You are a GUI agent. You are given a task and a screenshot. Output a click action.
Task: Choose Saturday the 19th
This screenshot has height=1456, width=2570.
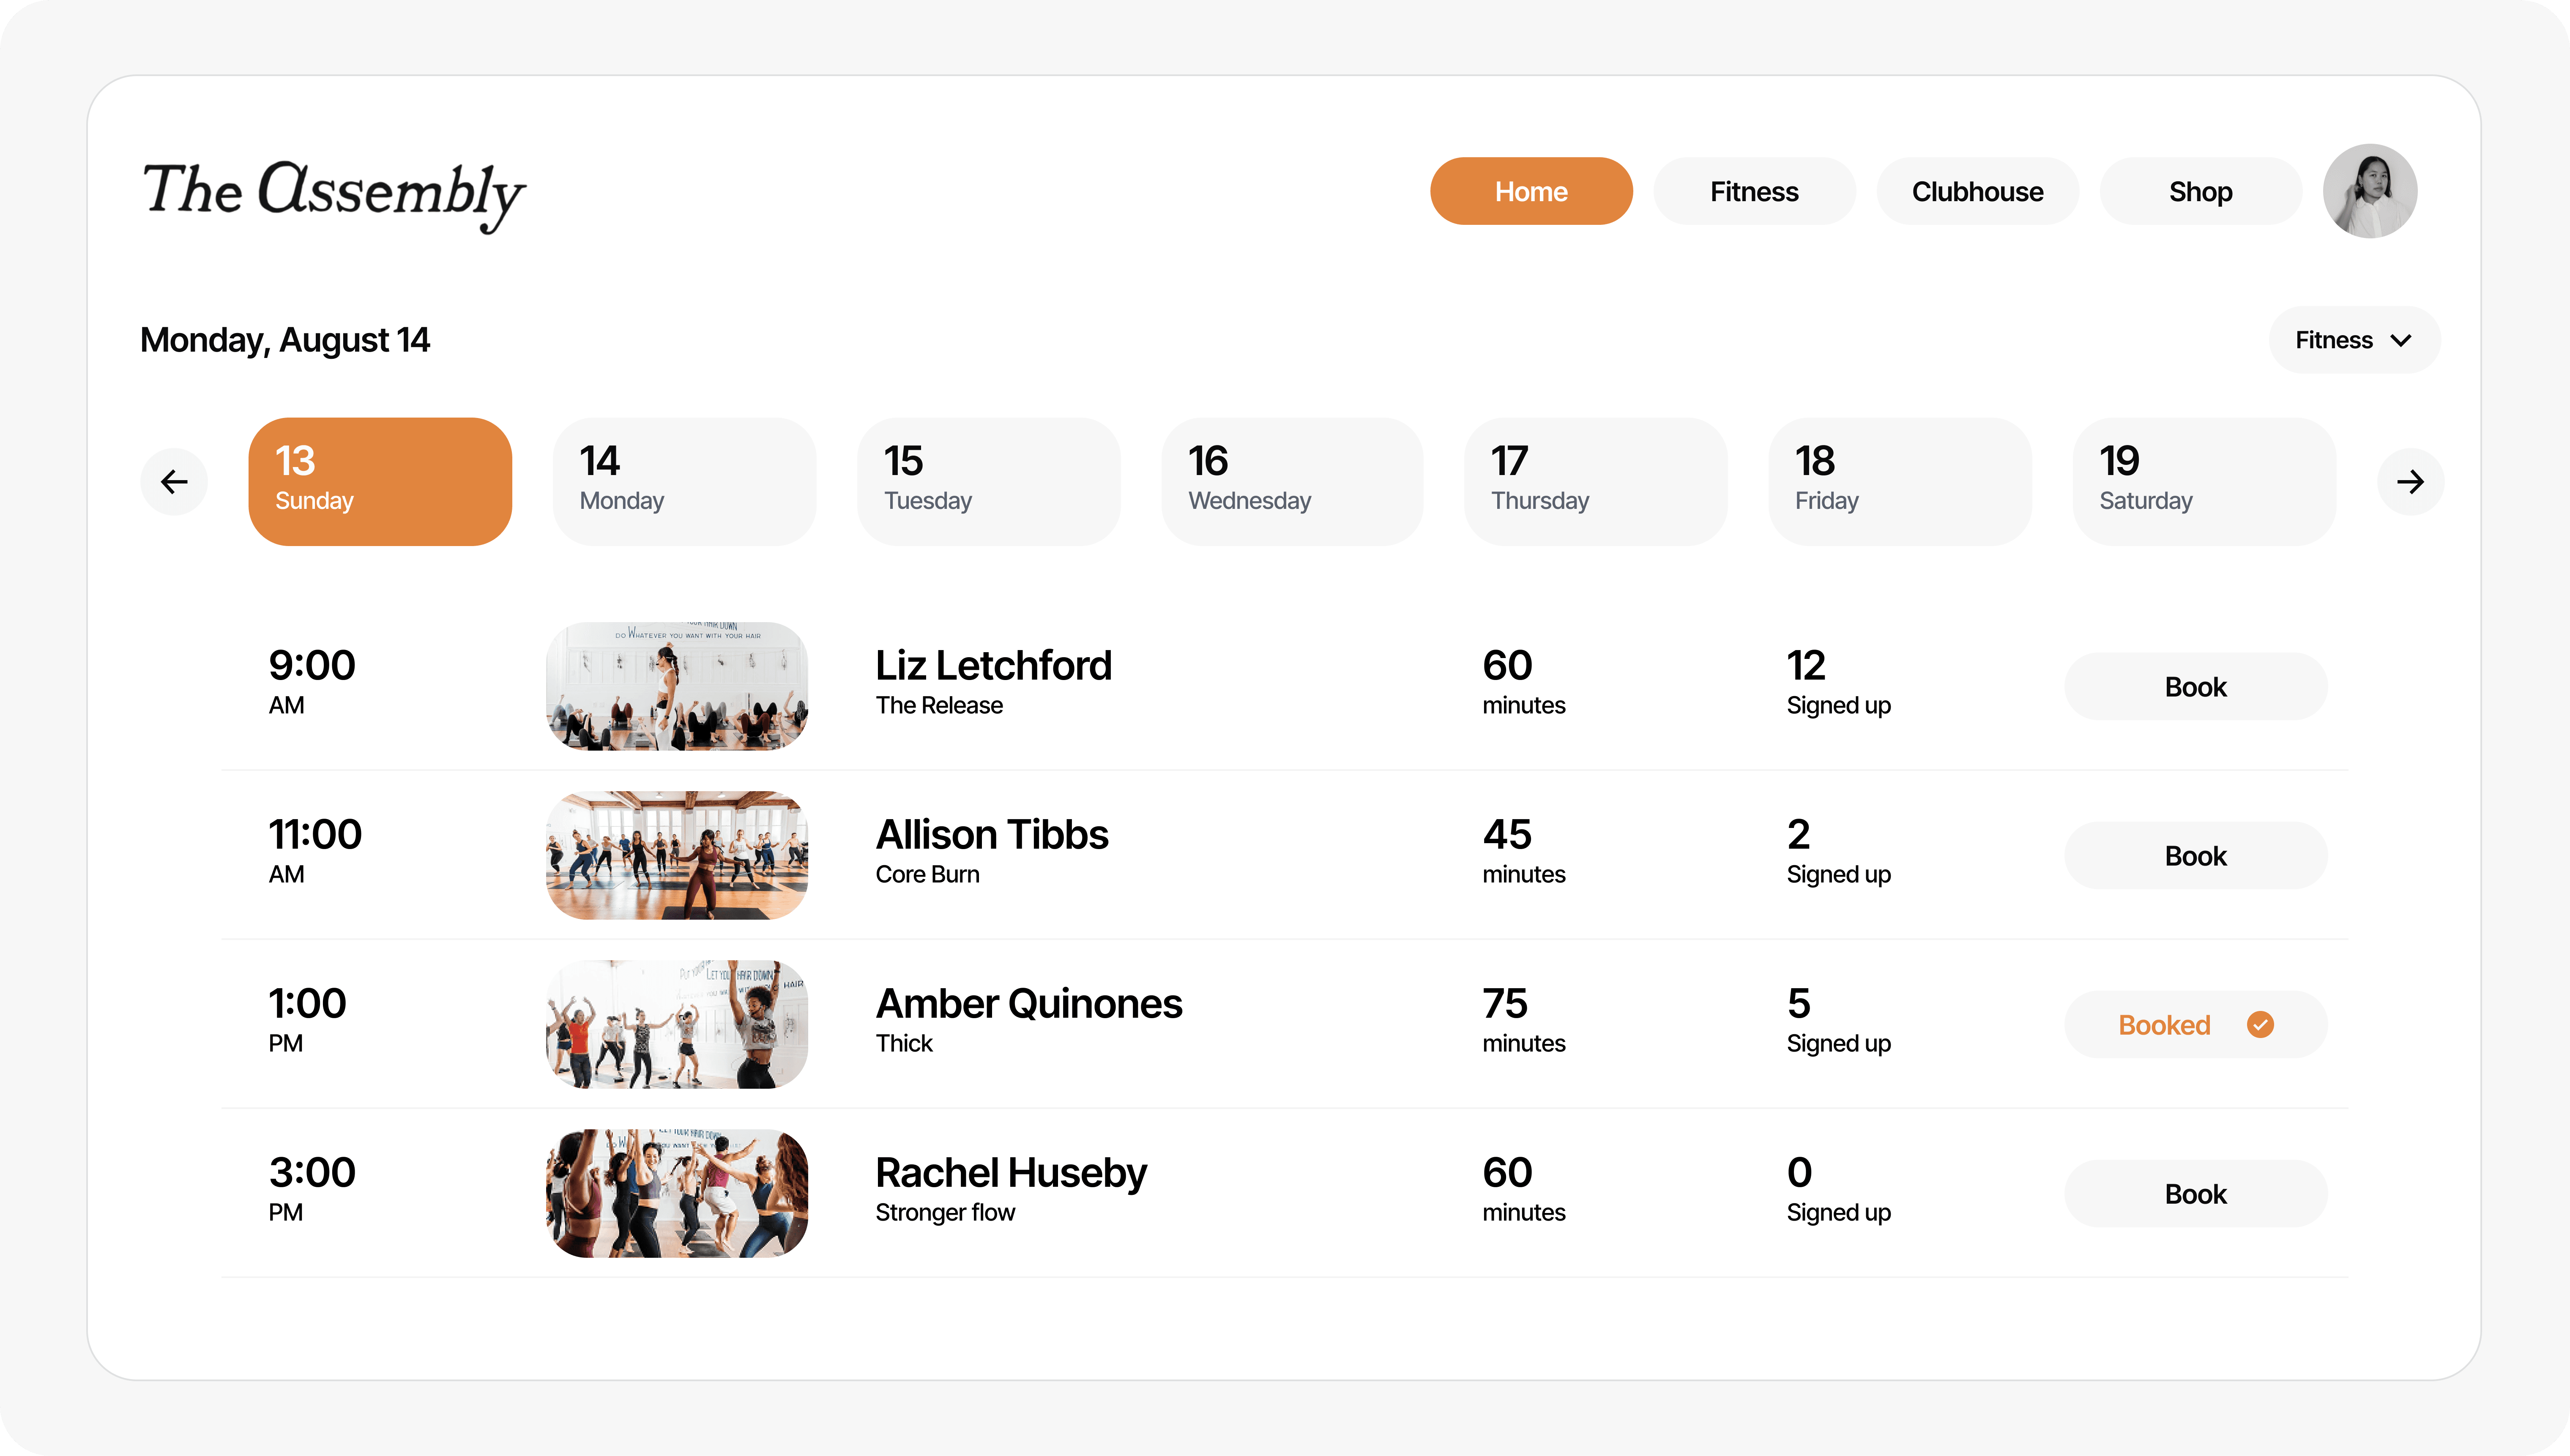pos(2203,482)
